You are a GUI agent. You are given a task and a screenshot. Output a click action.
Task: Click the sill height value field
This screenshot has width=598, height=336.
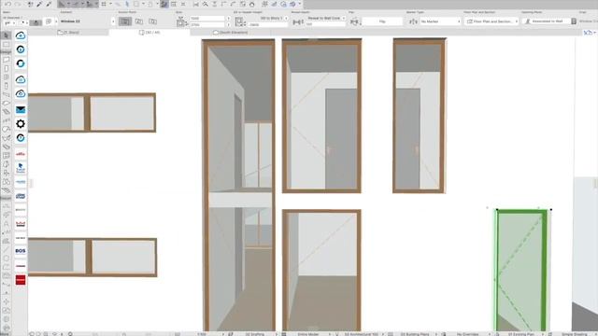(268, 25)
